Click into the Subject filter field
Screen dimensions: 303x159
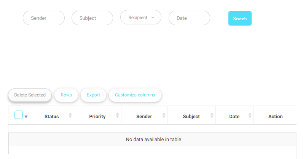(92, 18)
